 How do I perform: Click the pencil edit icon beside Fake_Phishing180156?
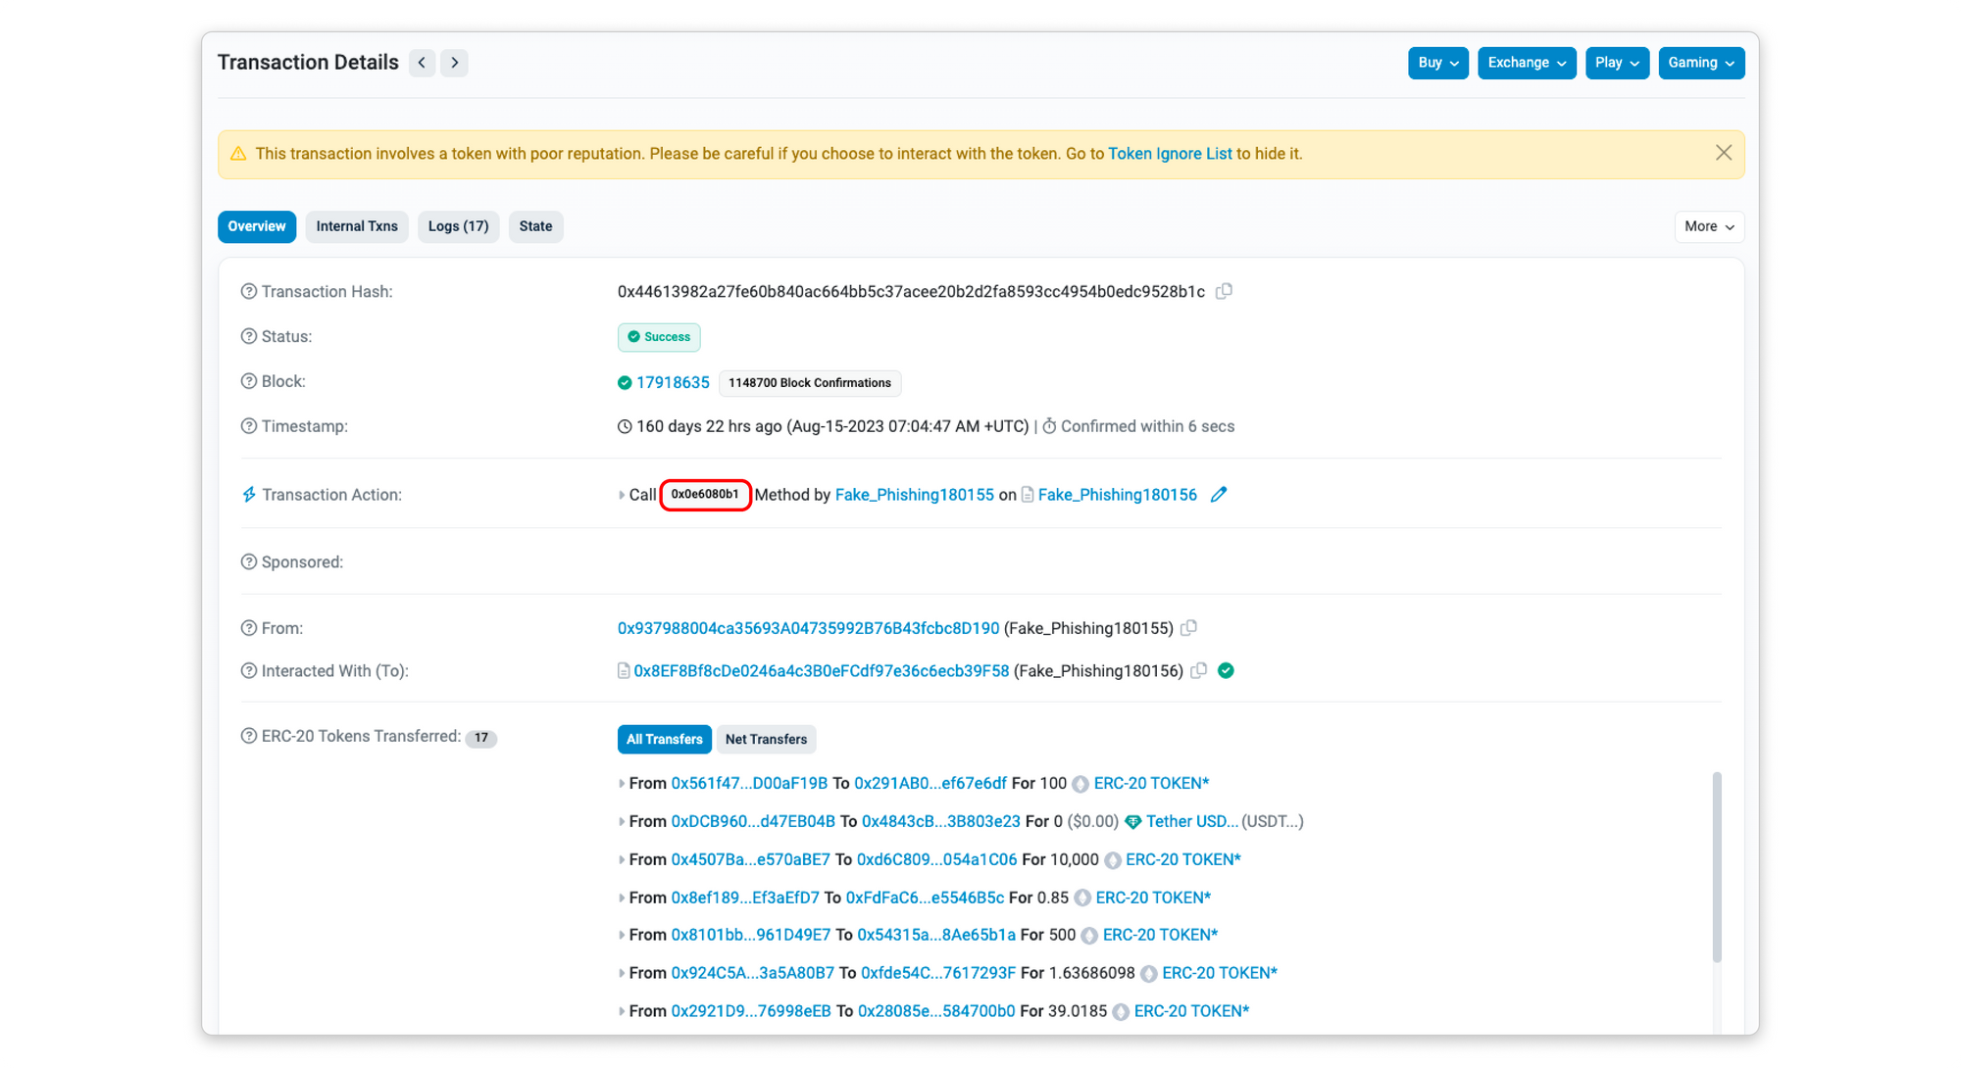click(x=1219, y=495)
